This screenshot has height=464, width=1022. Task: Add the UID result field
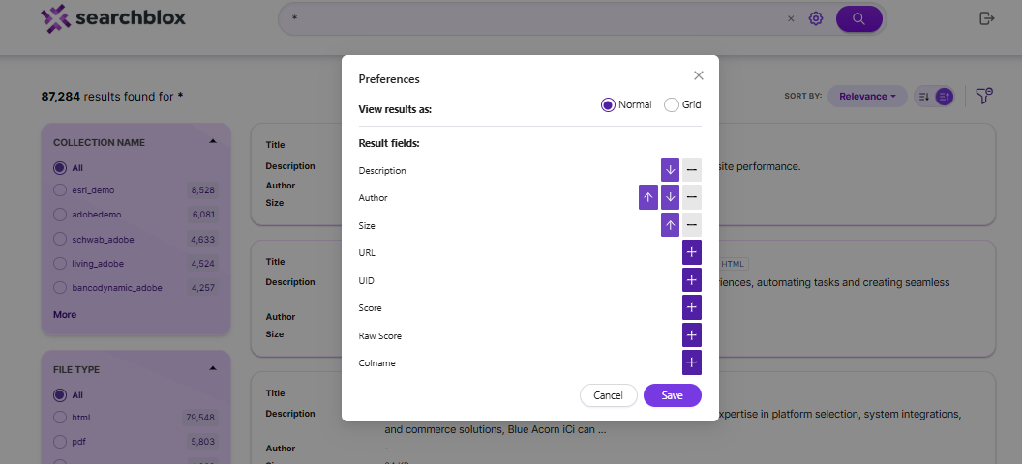pyautogui.click(x=692, y=279)
